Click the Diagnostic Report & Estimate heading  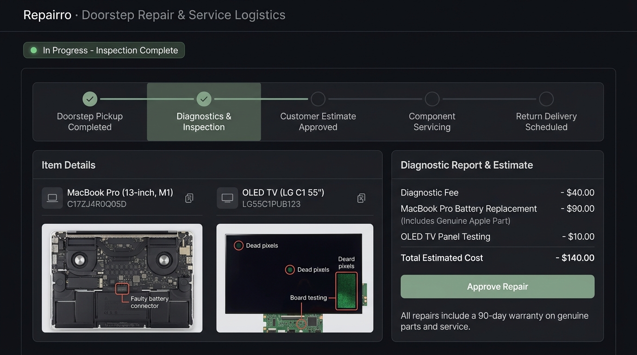467,165
